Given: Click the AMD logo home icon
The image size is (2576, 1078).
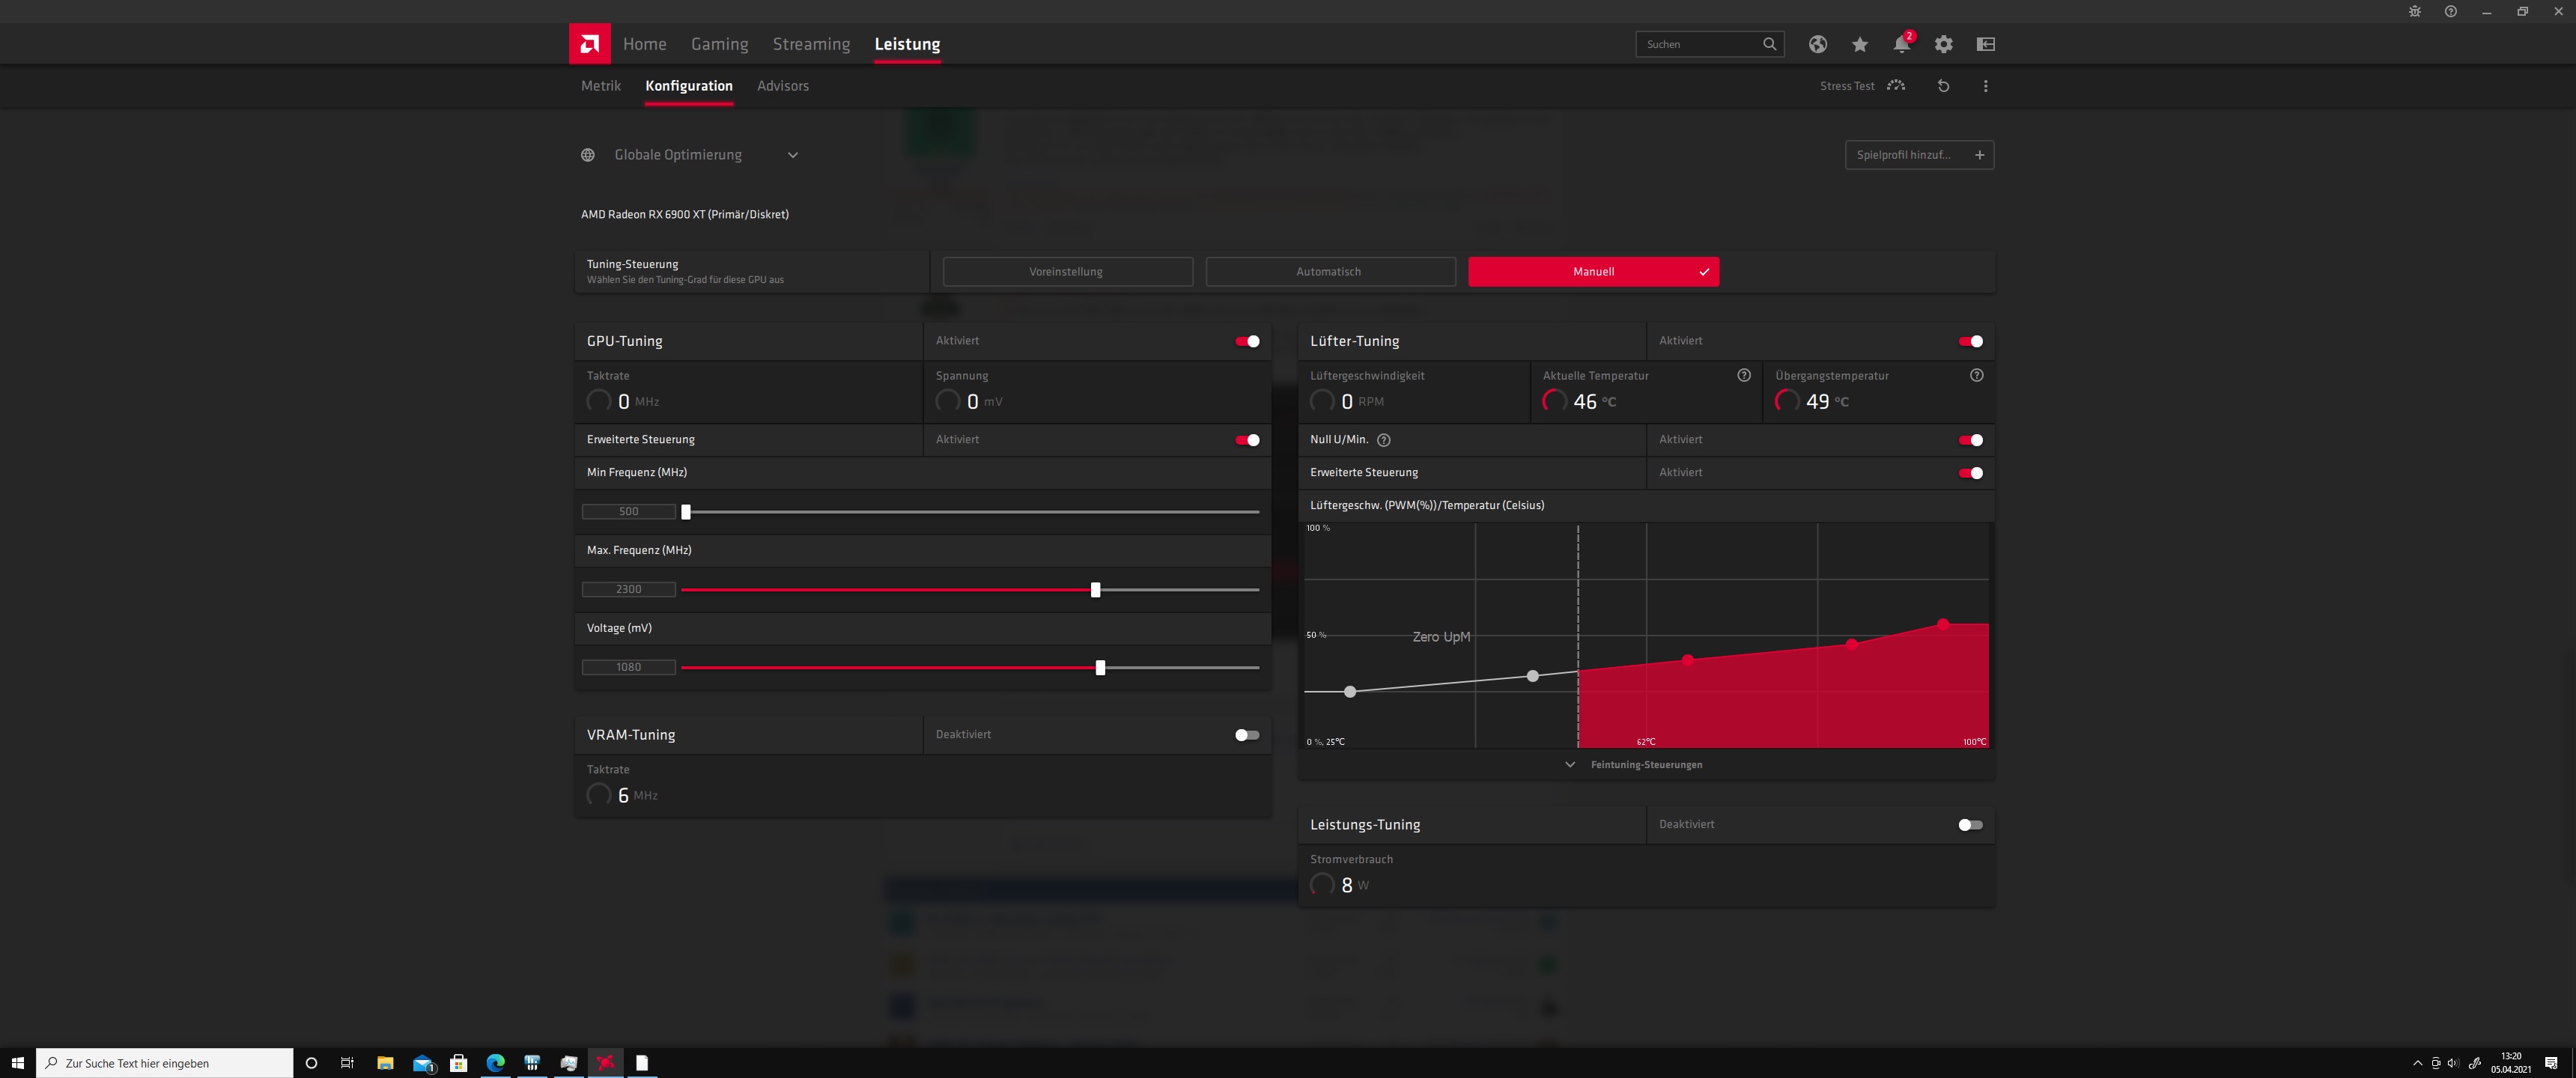Looking at the screenshot, I should pos(589,44).
